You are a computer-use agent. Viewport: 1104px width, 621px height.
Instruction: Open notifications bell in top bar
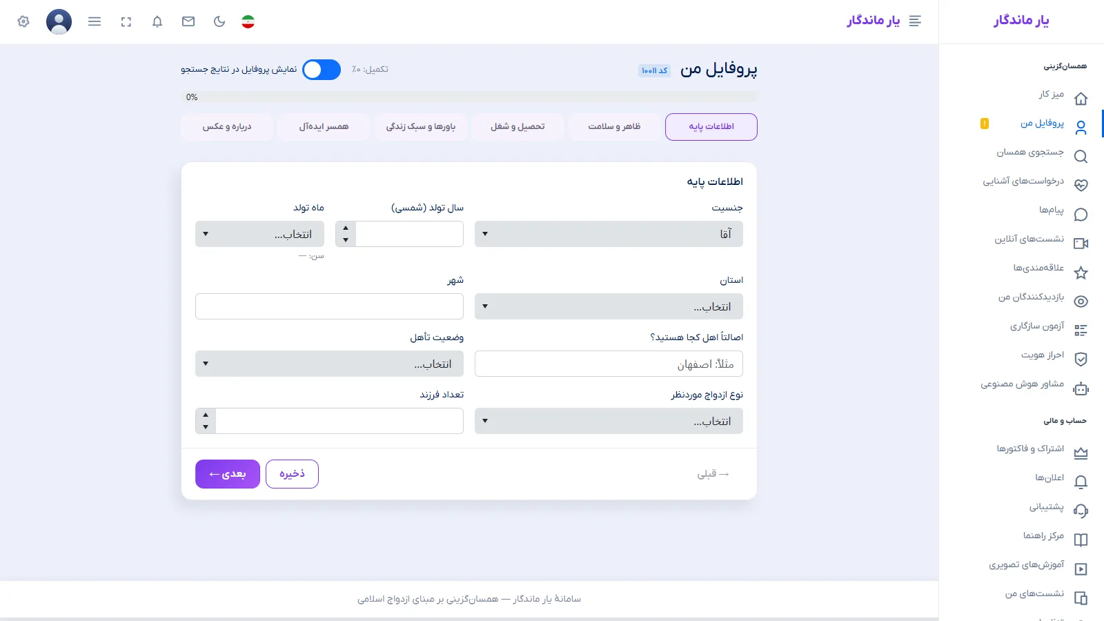coord(157,21)
